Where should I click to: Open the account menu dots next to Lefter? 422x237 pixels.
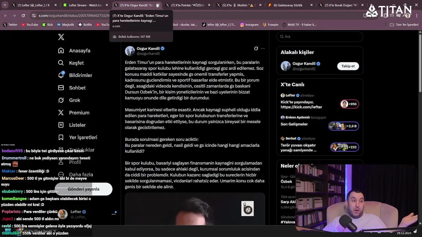point(113,214)
